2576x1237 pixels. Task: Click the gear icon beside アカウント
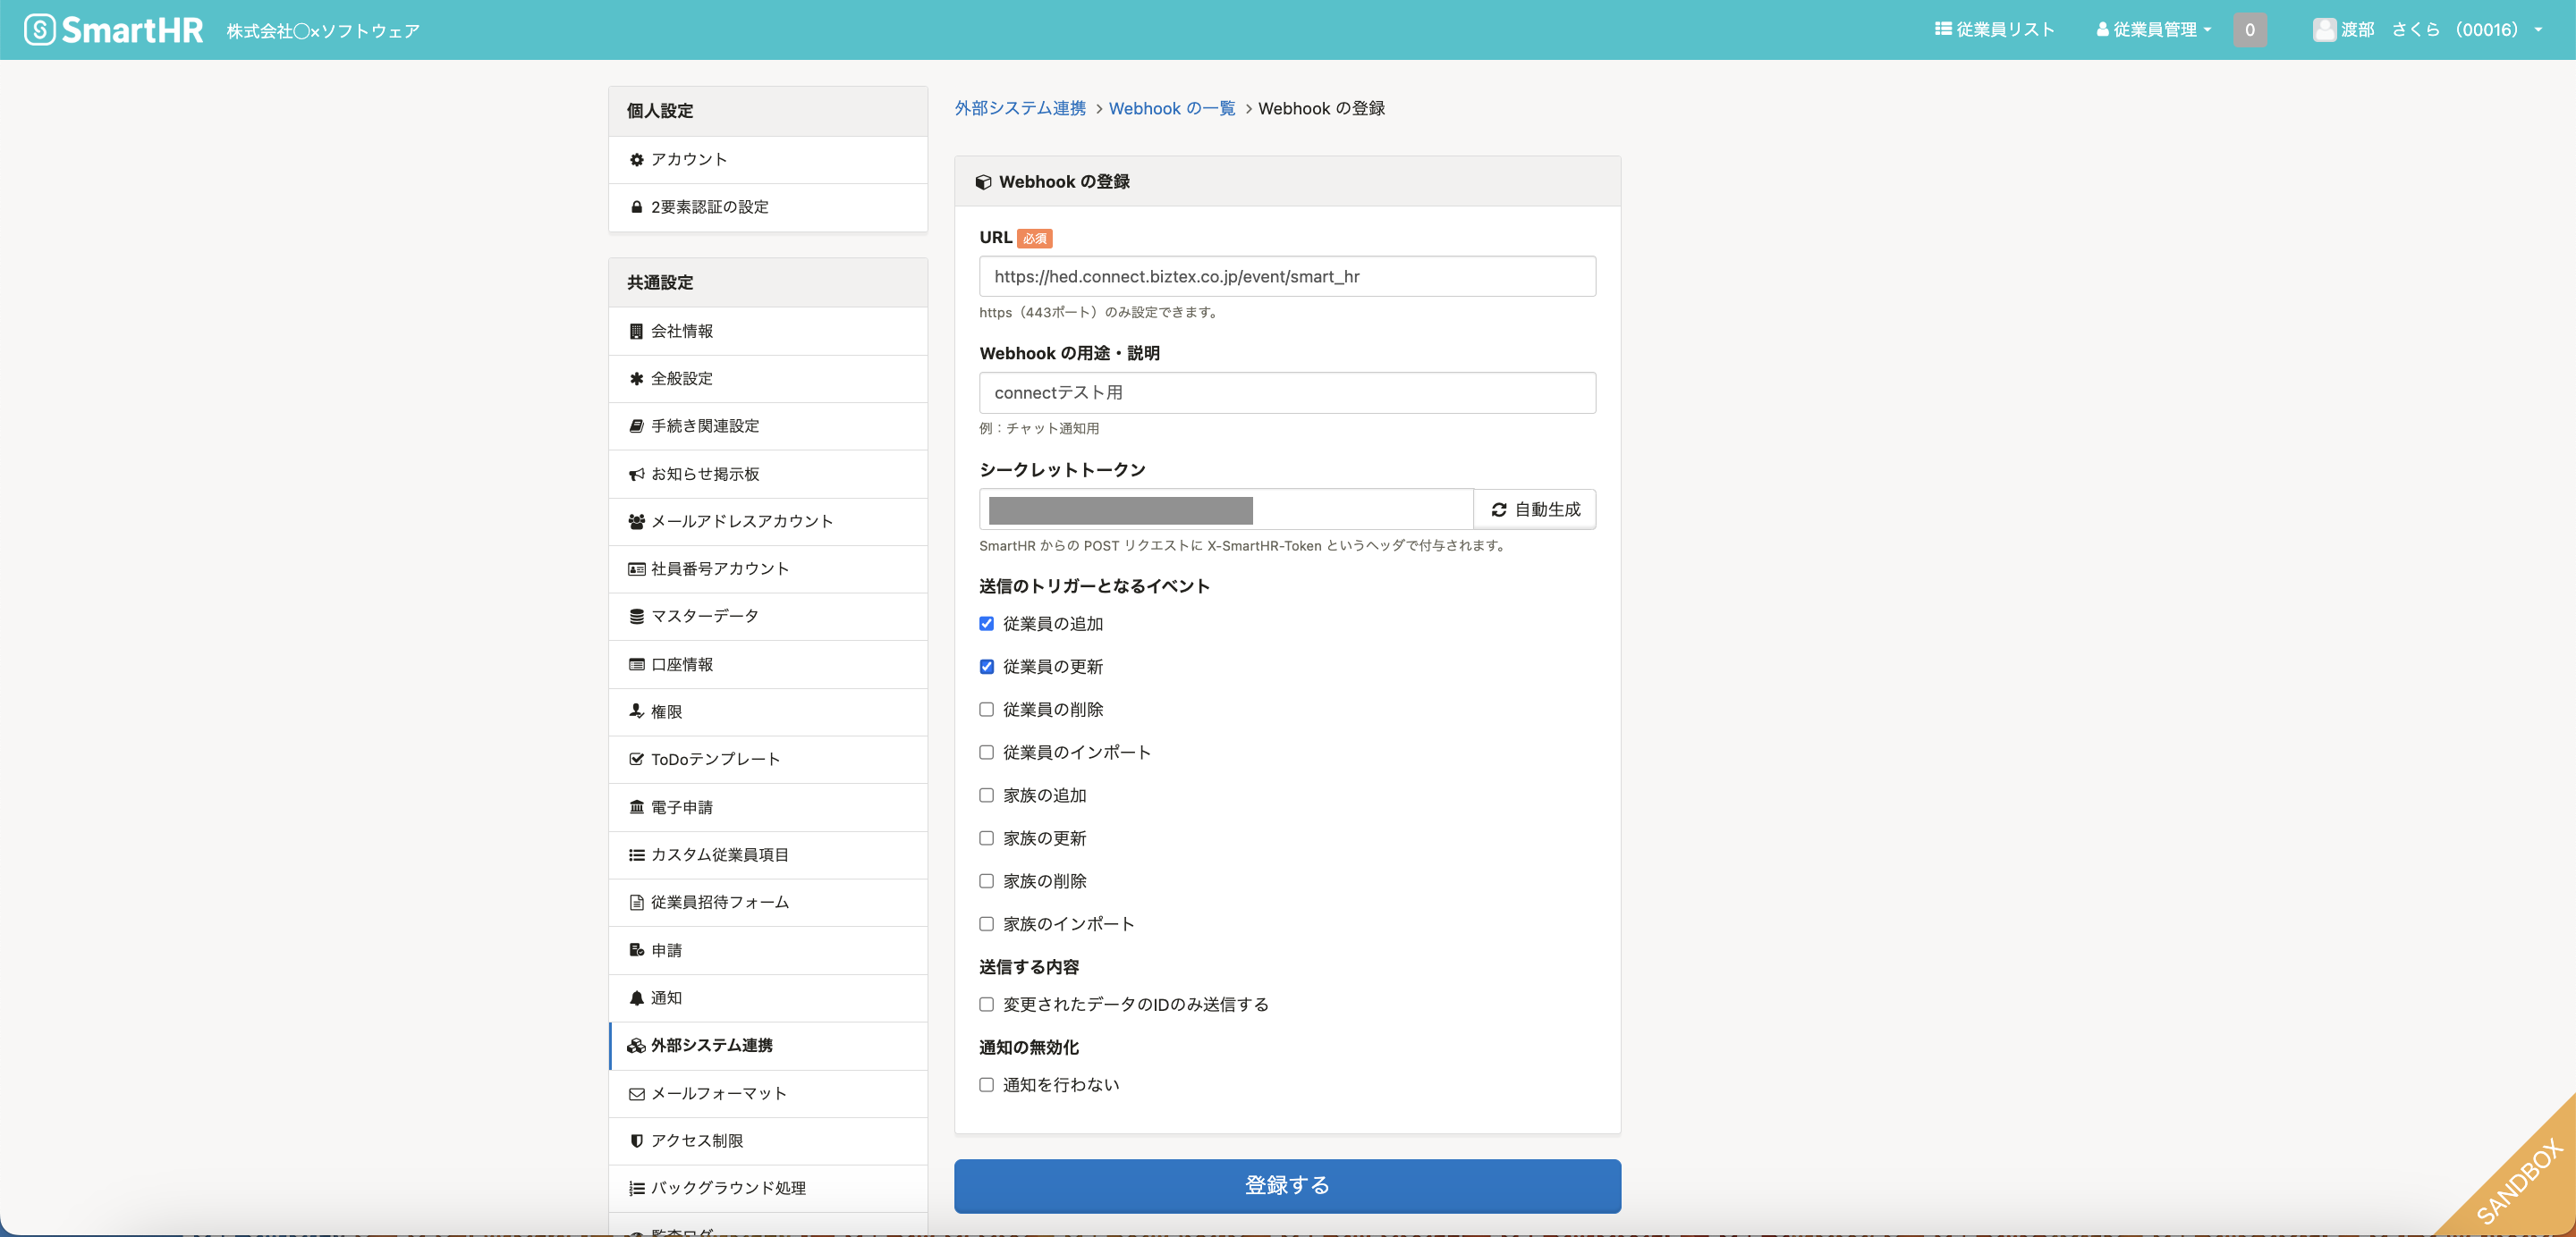tap(636, 160)
